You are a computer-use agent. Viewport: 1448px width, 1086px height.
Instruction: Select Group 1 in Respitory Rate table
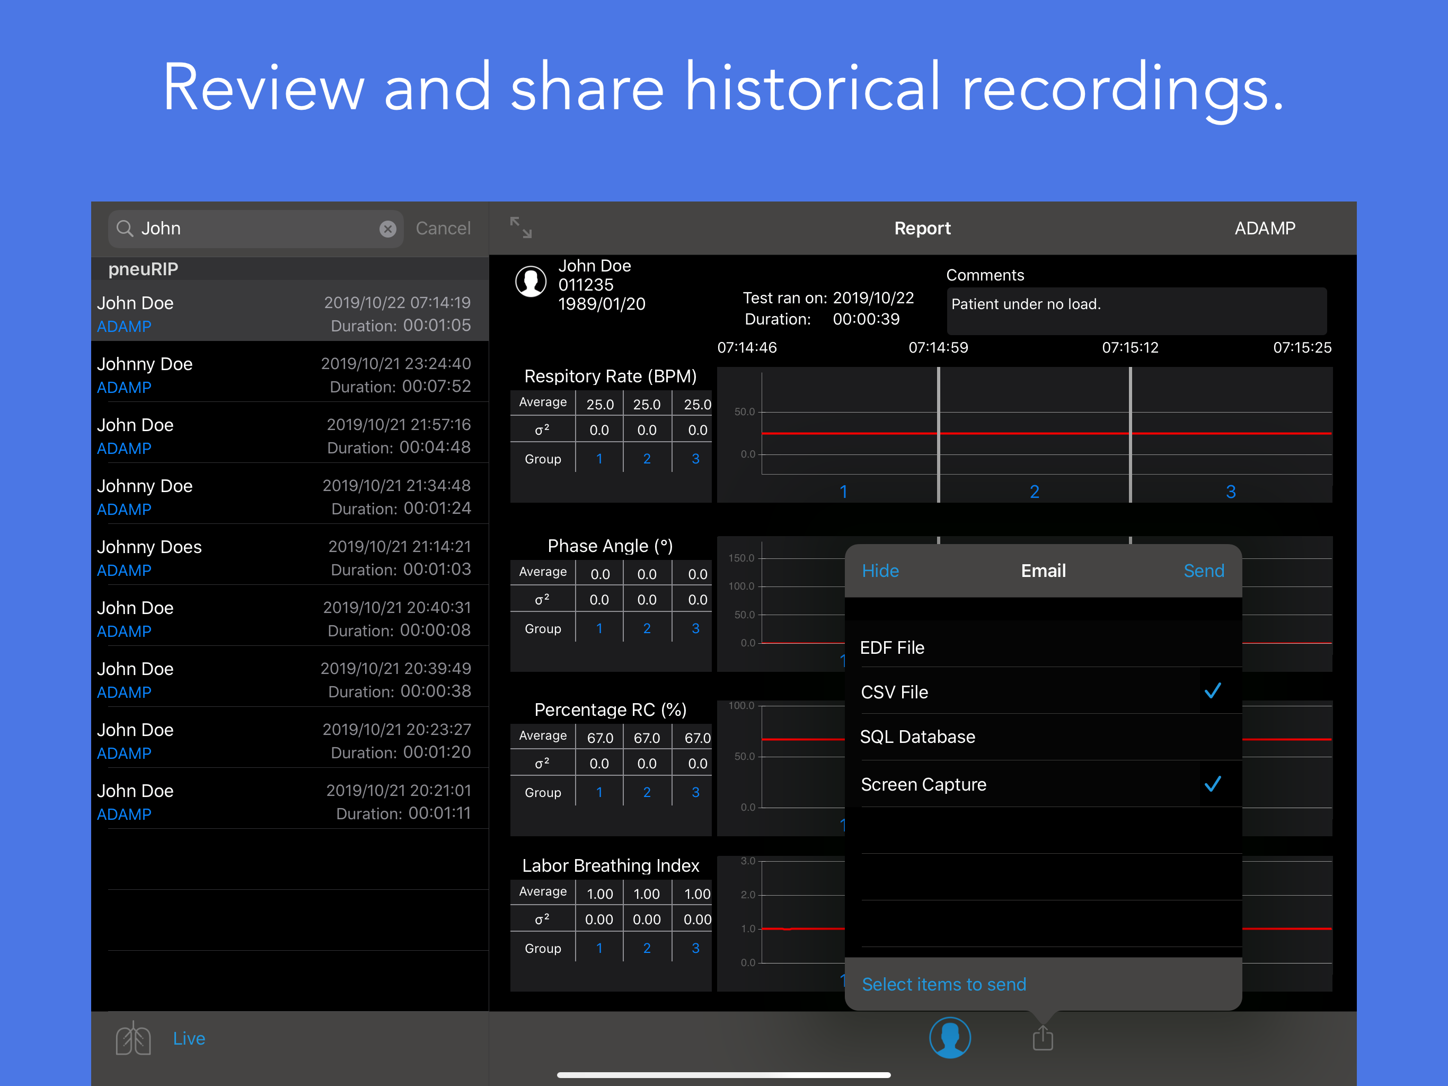(599, 459)
